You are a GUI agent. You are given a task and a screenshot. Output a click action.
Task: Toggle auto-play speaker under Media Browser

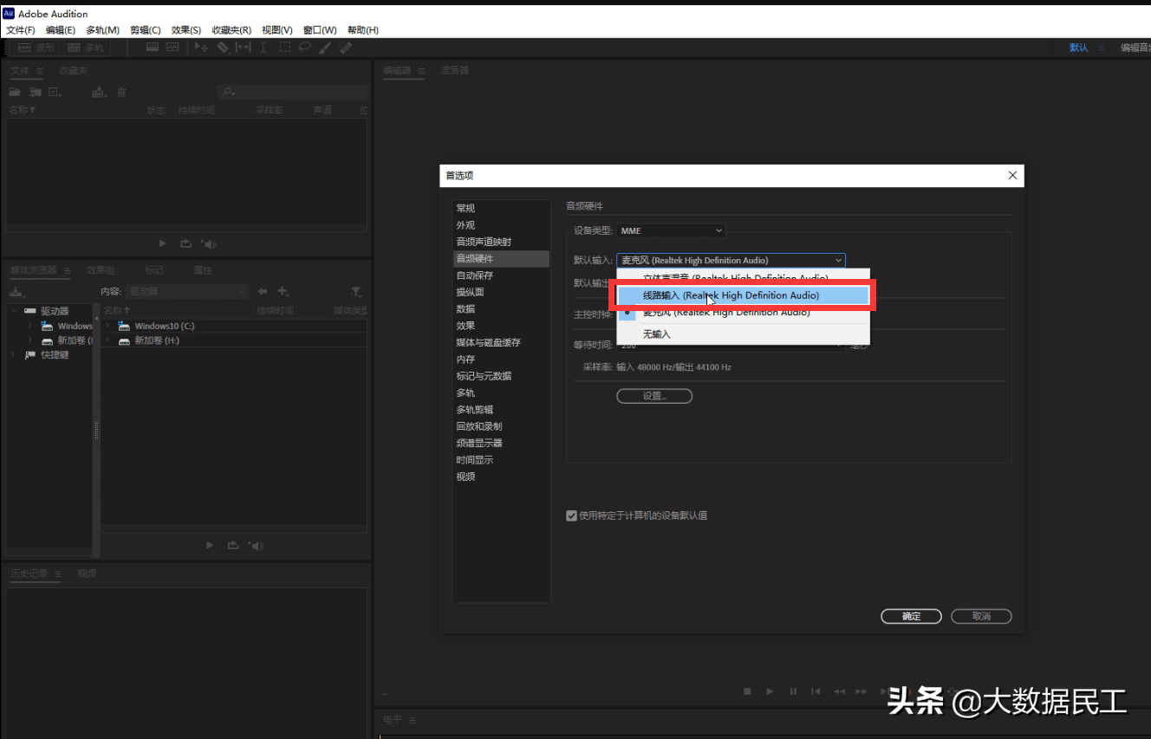256,545
